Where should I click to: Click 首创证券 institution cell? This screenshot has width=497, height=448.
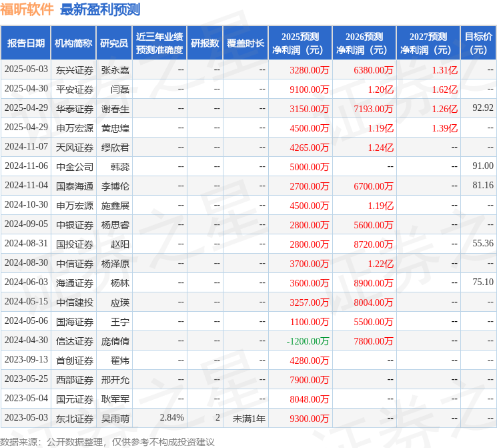75,361
